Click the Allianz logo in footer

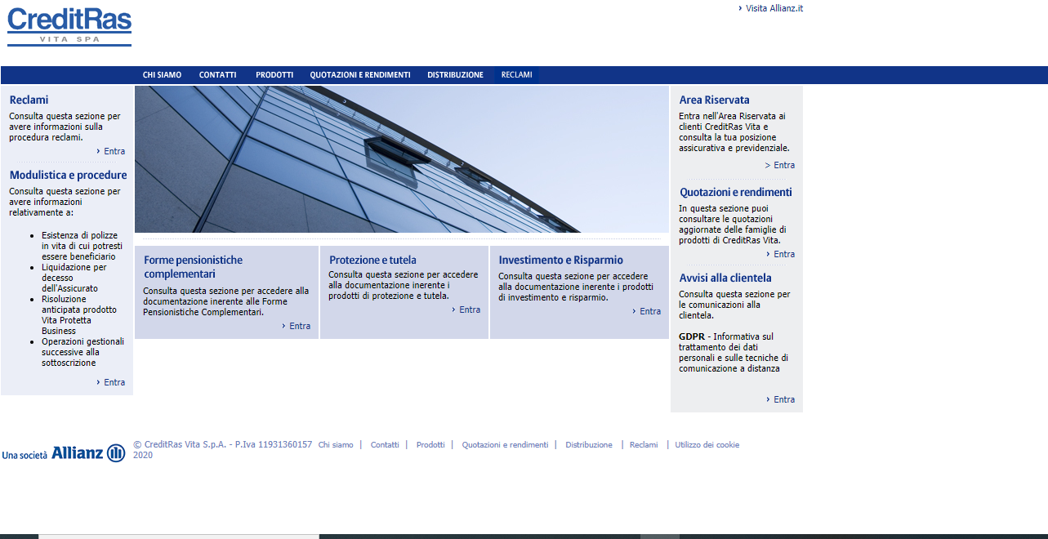[88, 453]
